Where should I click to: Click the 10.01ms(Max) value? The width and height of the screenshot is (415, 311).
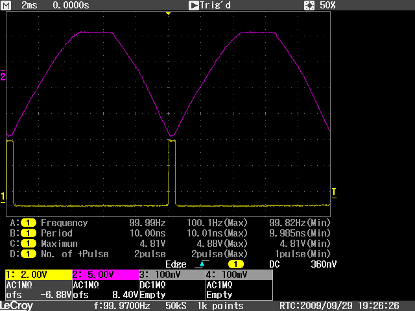click(x=217, y=233)
